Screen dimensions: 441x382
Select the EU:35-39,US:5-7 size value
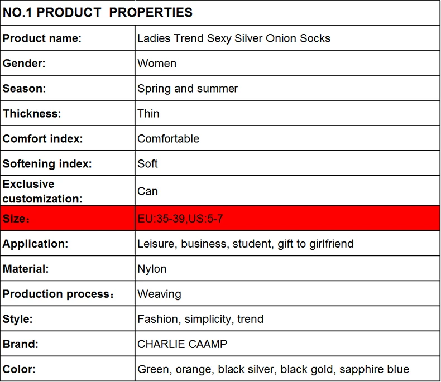coord(180,219)
